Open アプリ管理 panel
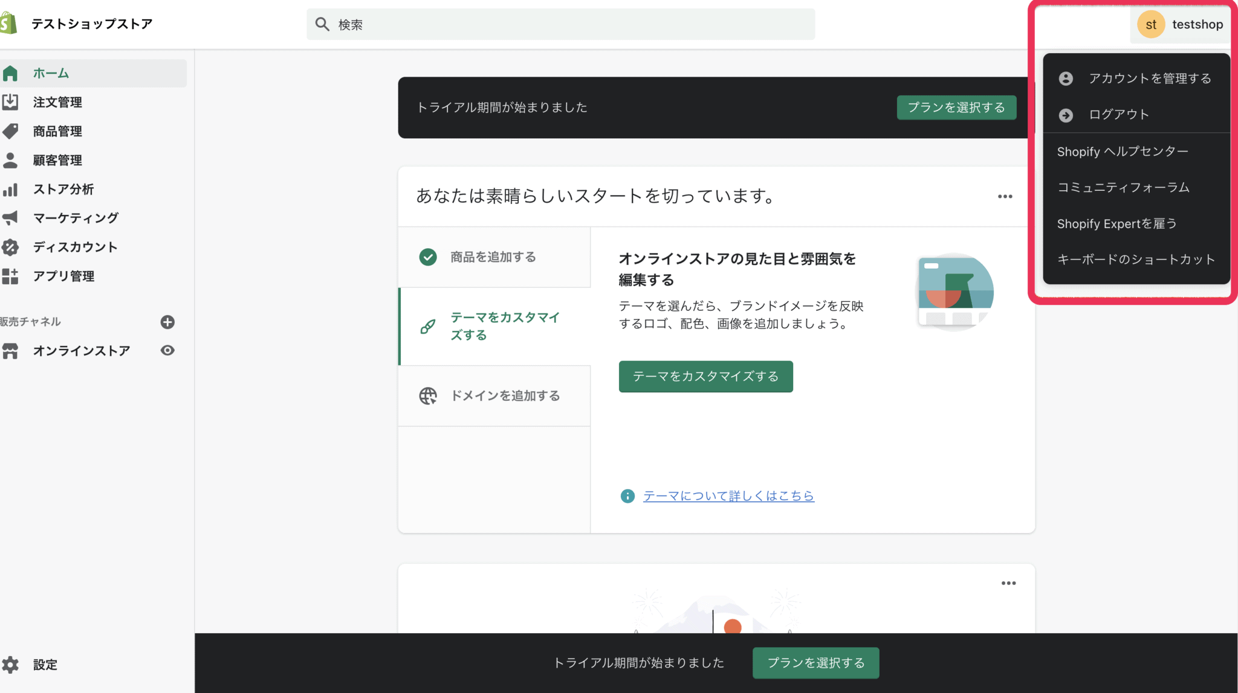1238x693 pixels. (64, 276)
